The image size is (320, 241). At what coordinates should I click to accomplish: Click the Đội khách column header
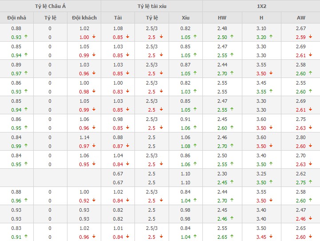84,18
